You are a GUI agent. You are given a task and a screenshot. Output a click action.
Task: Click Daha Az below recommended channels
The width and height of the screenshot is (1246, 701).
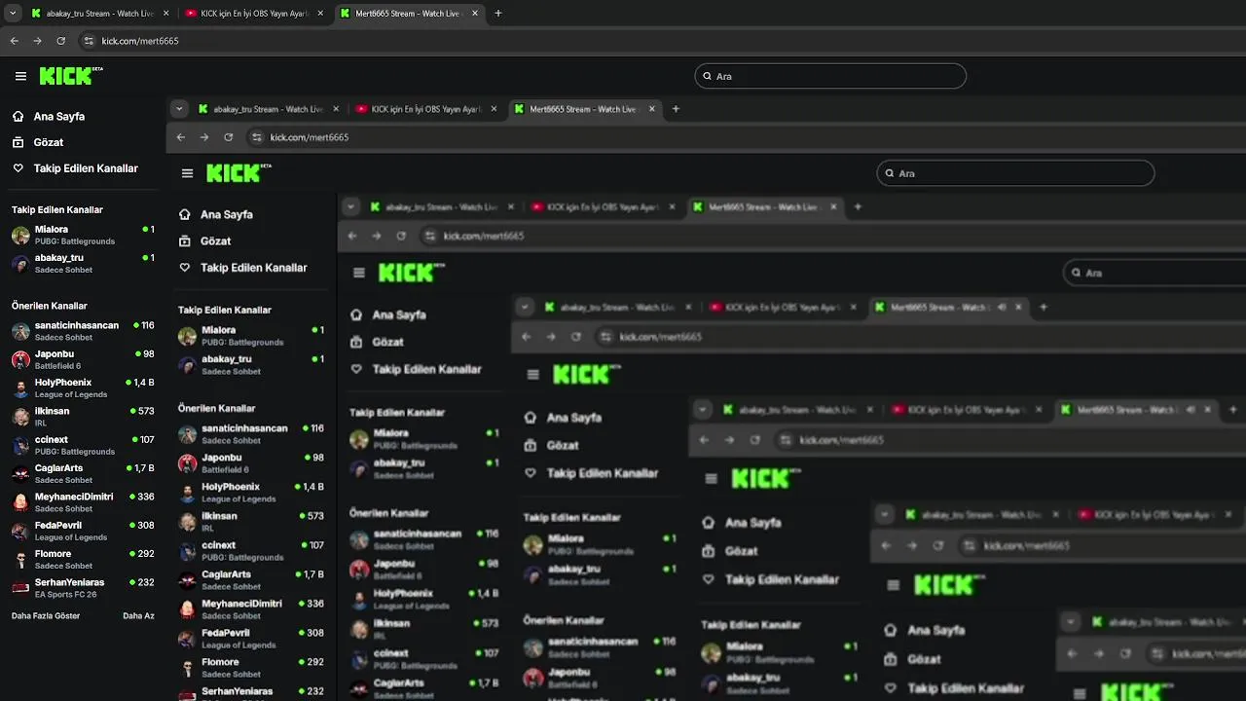[138, 616]
